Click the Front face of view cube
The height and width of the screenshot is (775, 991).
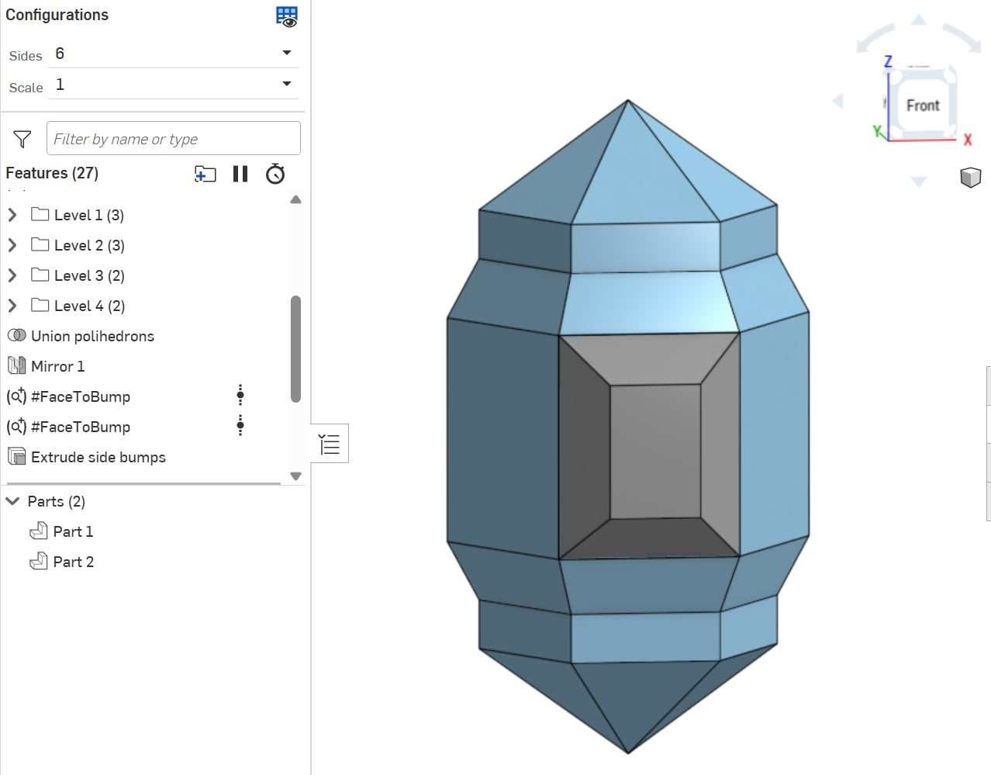[x=923, y=106]
